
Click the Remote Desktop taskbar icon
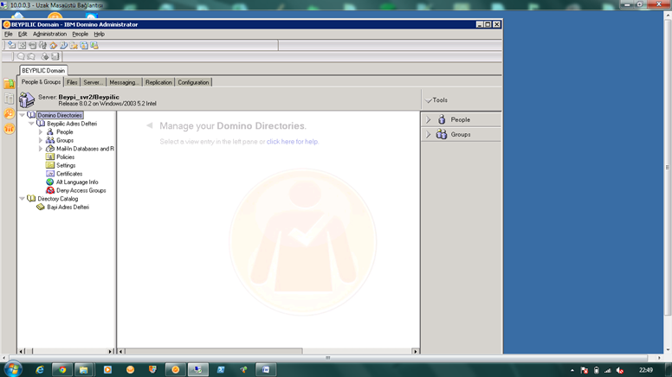[198, 369]
